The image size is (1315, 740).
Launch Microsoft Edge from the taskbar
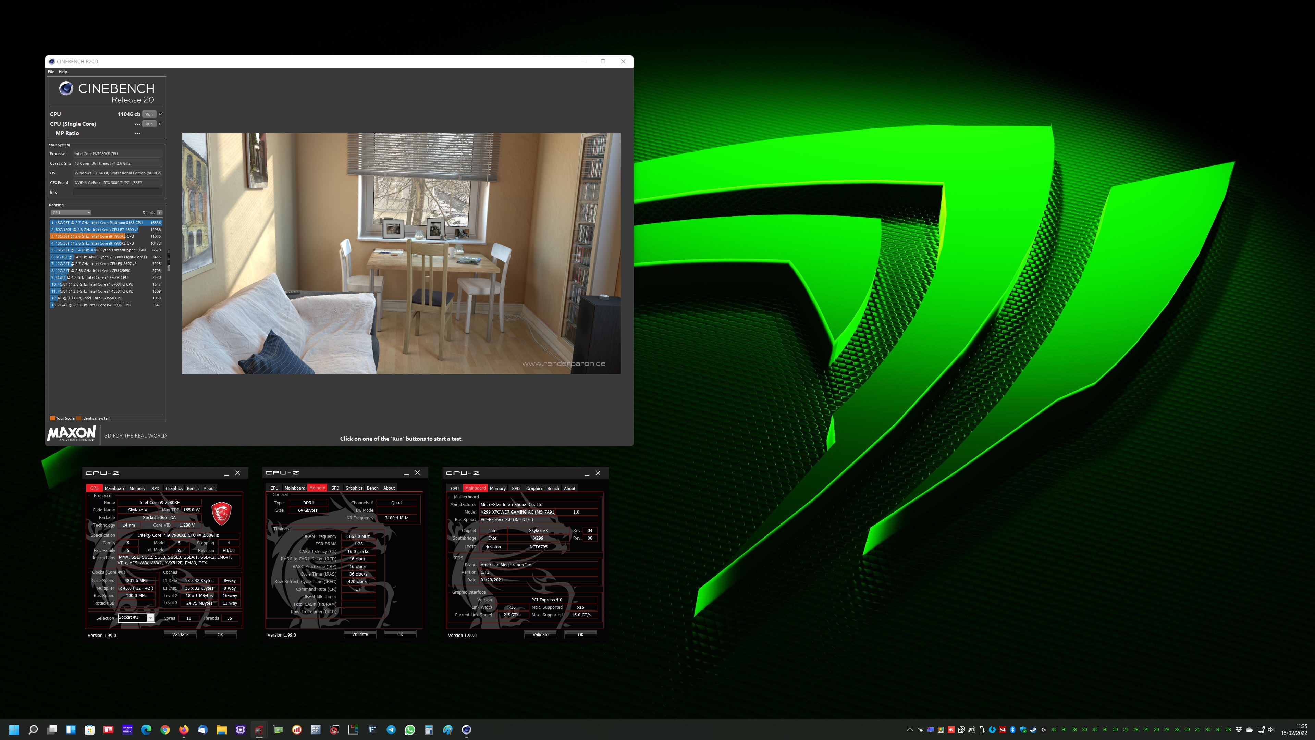tap(146, 730)
